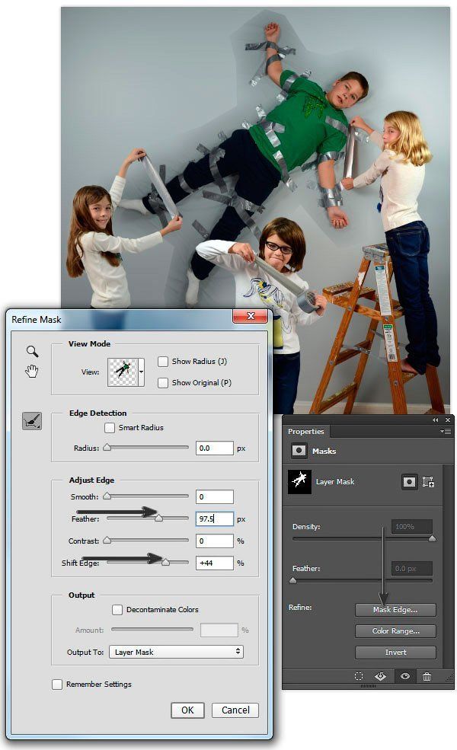Click the Color Range... button

[395, 631]
